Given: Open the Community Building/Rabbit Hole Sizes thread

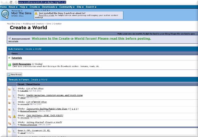Looking at the screenshot, I should (x=47, y=109).
